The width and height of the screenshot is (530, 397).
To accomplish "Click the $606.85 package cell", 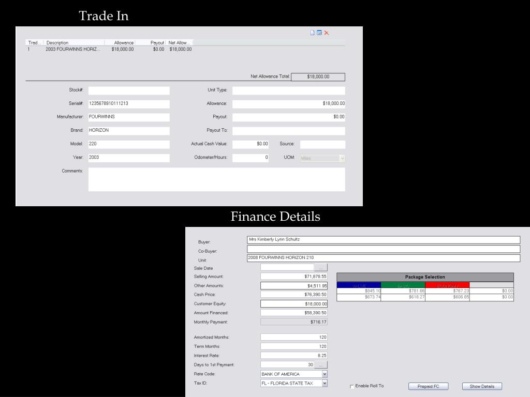I will 447,297.
